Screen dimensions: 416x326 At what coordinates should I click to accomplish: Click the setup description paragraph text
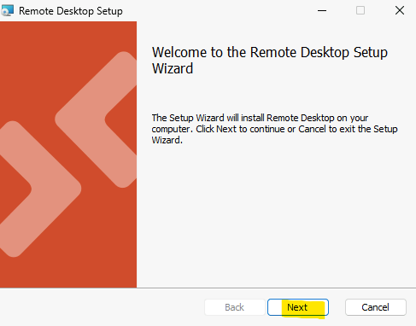click(x=274, y=129)
